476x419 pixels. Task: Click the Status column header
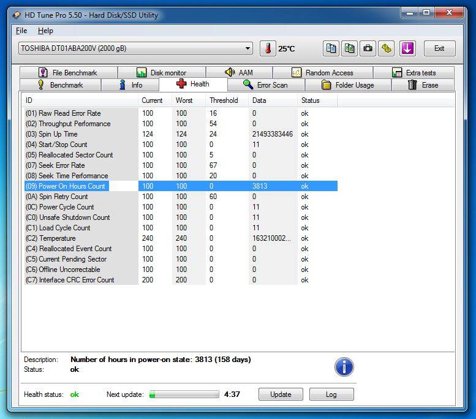(317, 100)
